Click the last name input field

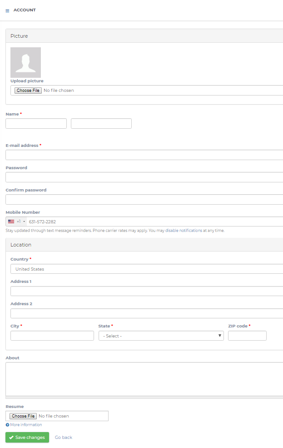click(x=101, y=123)
